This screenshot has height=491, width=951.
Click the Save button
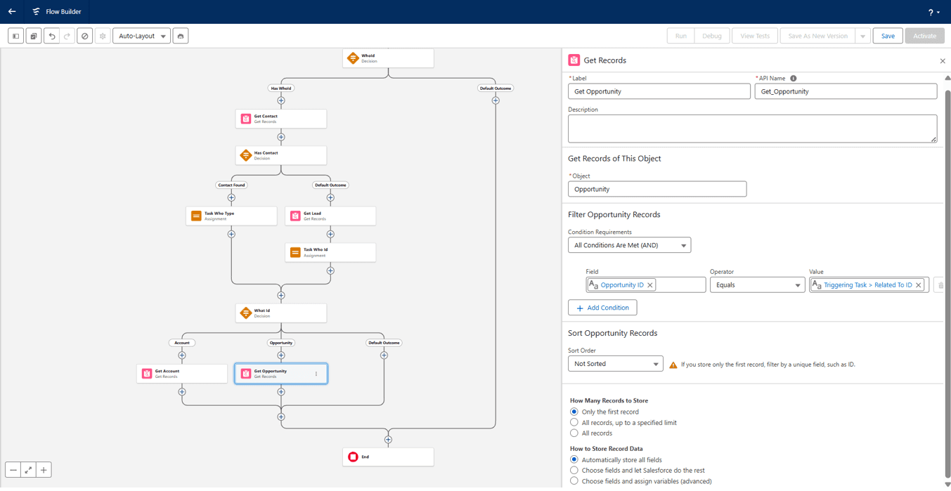(x=888, y=36)
